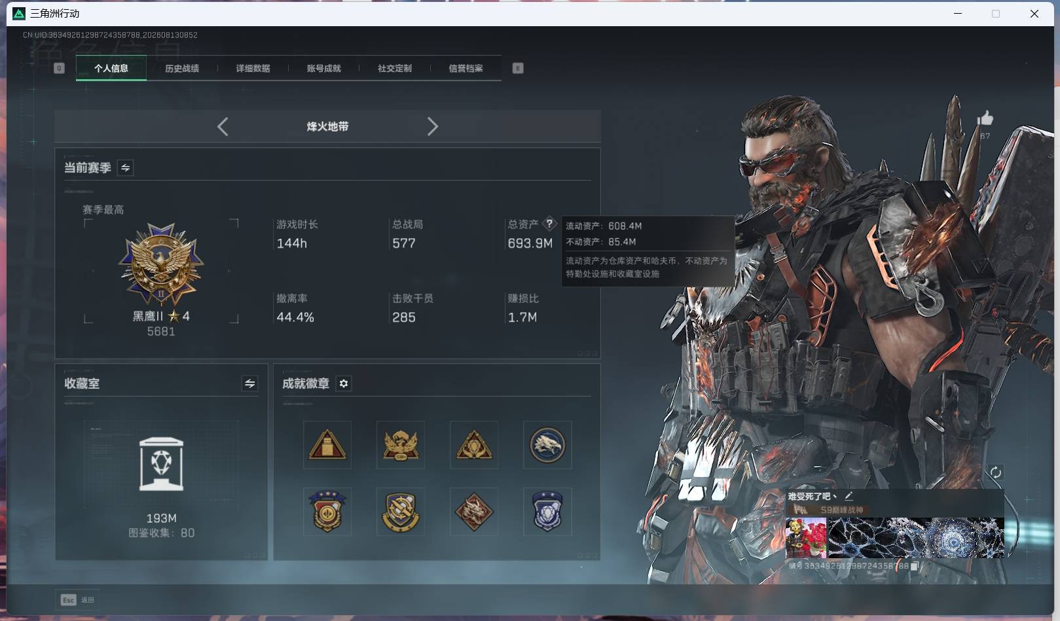Edit player name with the pencil icon
The height and width of the screenshot is (621, 1060).
(x=849, y=496)
